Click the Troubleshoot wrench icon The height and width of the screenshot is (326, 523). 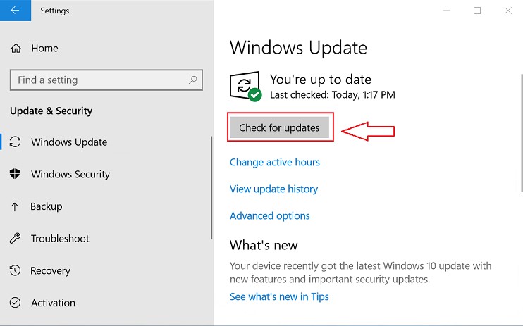coord(16,239)
